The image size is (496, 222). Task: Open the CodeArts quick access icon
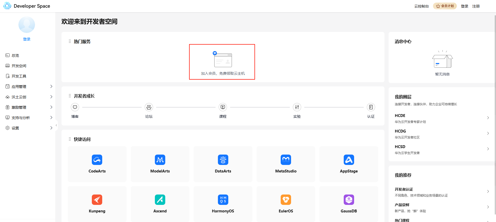(97, 160)
